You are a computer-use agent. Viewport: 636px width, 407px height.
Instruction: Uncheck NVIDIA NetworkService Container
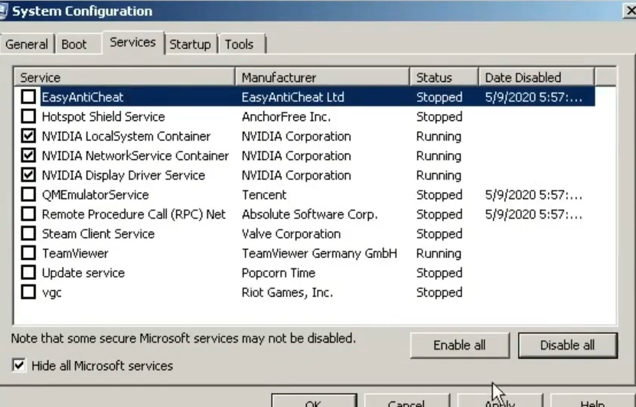pos(28,155)
